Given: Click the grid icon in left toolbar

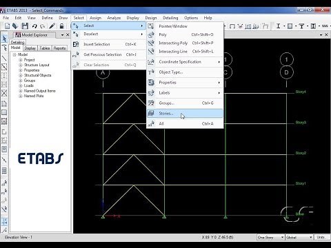Looking at the screenshot, I should point(4,171).
